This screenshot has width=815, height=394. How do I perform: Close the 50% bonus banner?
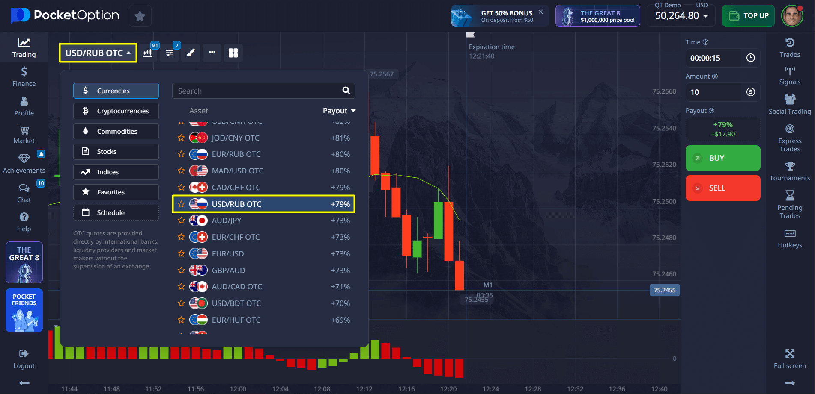(540, 12)
